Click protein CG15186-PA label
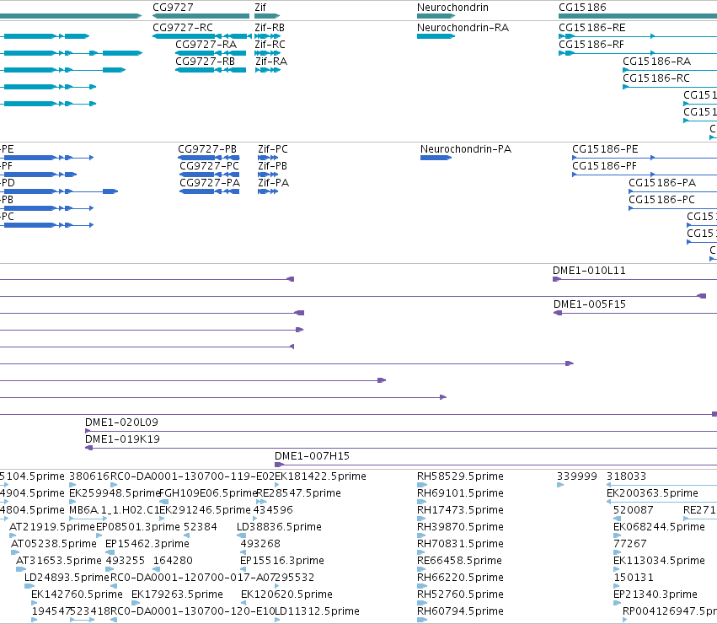 662,183
